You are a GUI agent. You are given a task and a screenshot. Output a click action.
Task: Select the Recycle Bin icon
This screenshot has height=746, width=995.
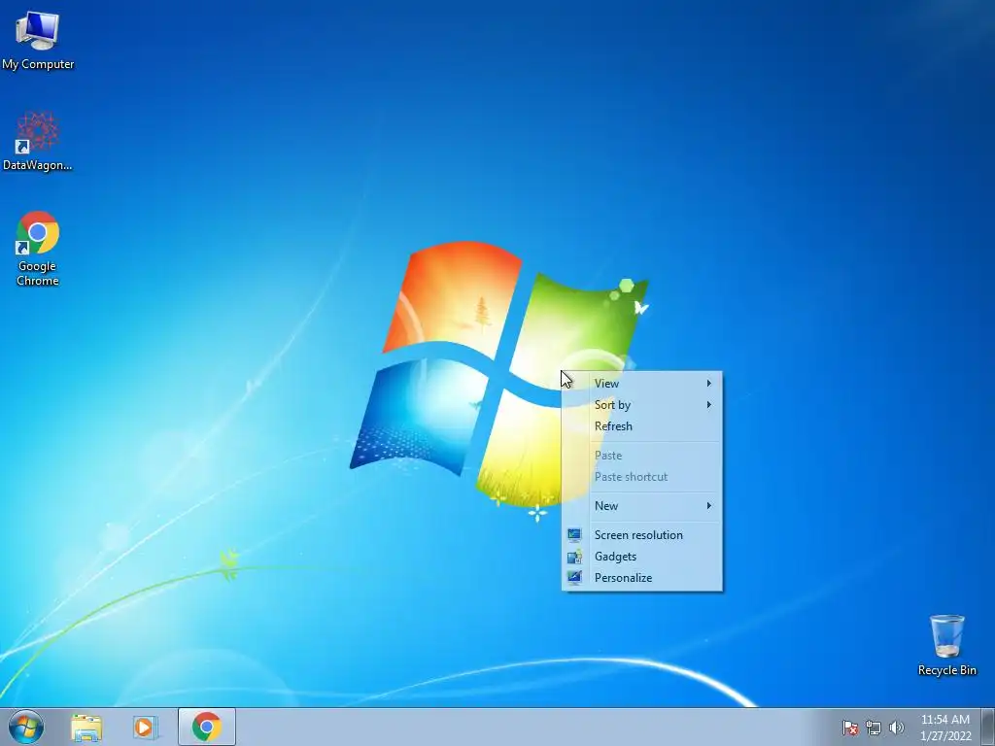(946, 645)
